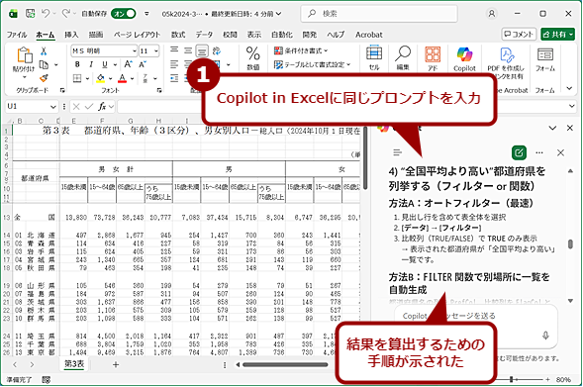
Task: Toggle the AutoSave (自動保存) switch
Action: point(123,14)
